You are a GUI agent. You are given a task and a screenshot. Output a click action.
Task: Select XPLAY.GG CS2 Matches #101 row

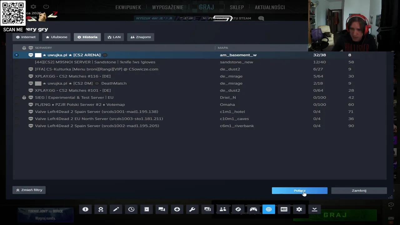click(x=199, y=90)
